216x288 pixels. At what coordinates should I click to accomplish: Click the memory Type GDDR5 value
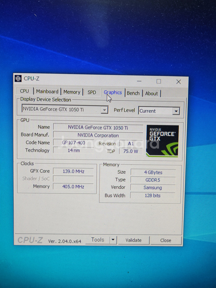point(153,180)
